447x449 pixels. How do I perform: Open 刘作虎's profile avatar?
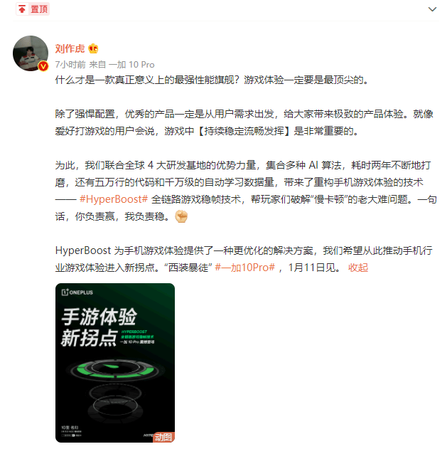point(31,53)
